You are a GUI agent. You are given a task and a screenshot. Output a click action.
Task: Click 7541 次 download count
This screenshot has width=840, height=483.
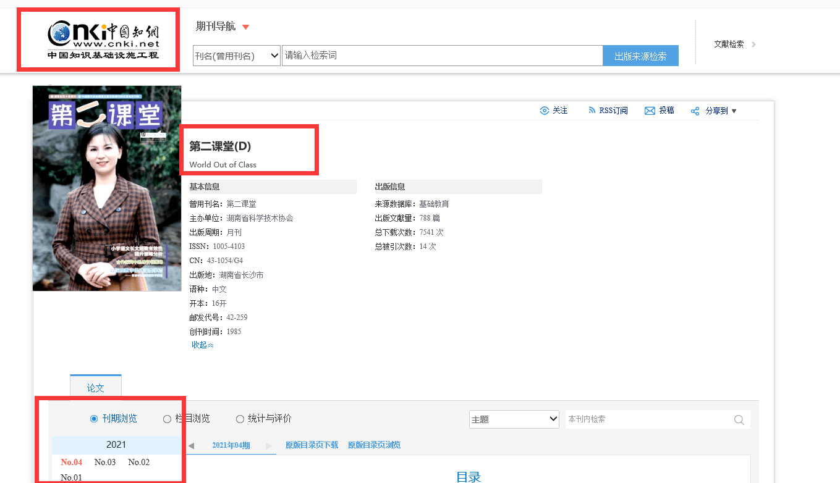coord(431,232)
